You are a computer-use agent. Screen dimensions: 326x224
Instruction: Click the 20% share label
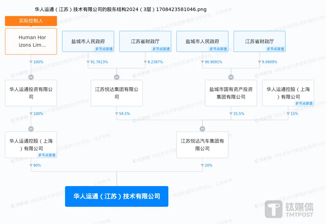pos(209,165)
